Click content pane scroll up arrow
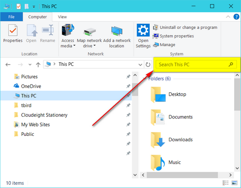 [237, 75]
